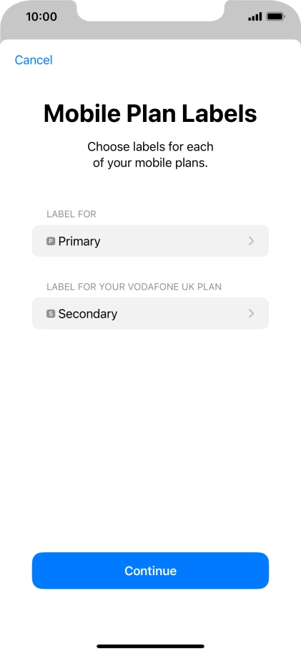Select the word Secondary in the row
This screenshot has width=301, height=654.
[88, 314]
